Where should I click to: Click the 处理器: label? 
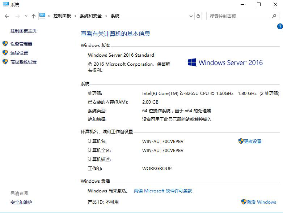(x=95, y=94)
